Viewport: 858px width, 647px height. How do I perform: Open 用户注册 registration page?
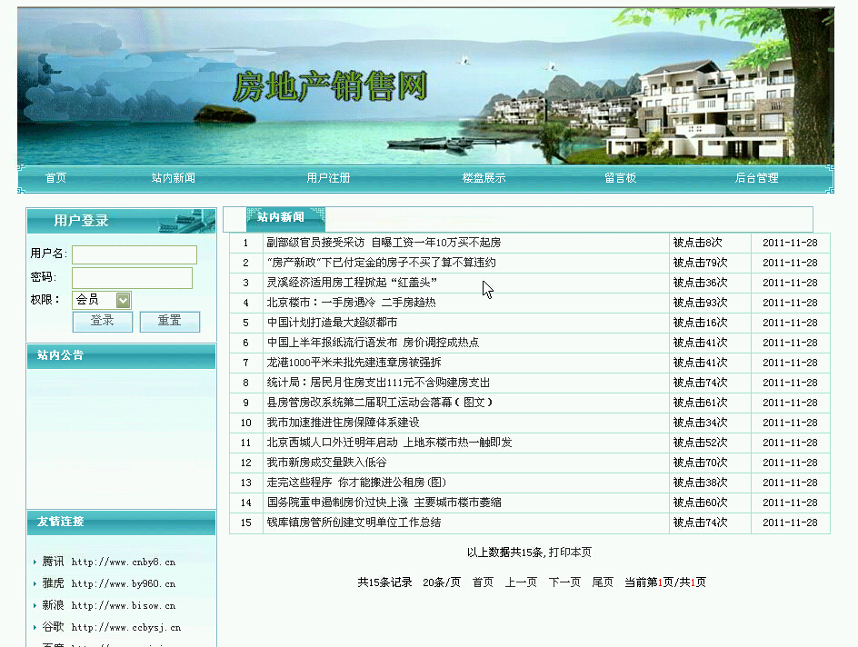[x=328, y=178]
